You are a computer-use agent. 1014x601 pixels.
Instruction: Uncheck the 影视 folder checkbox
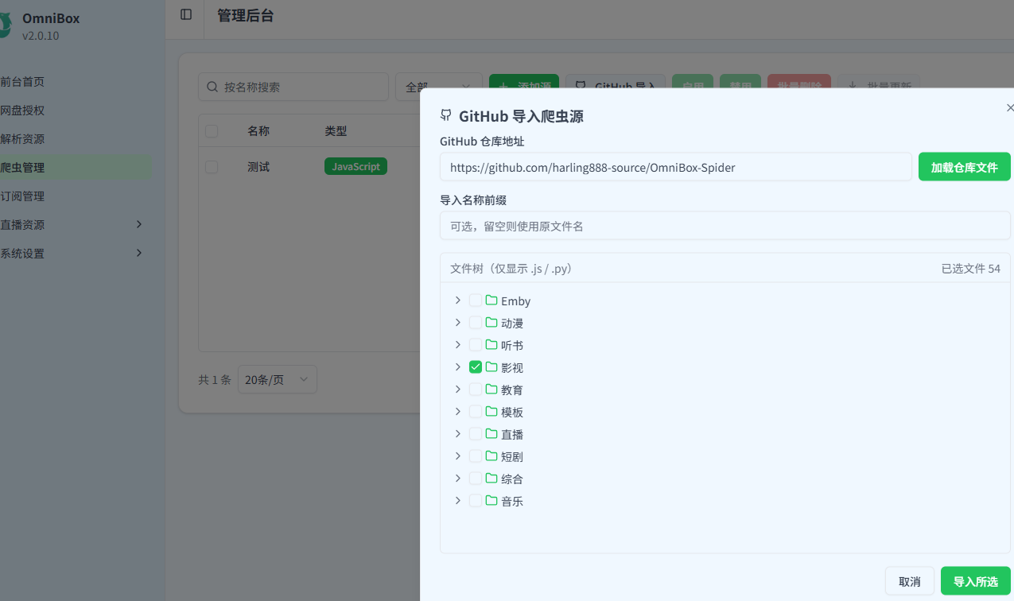(476, 367)
